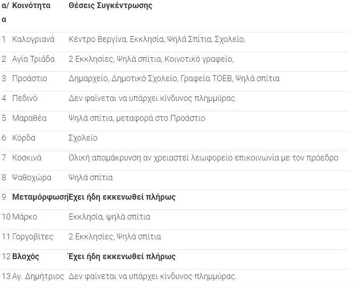The image size is (356, 288).
Task: Select the Προάστιο community cell
Action: click(x=29, y=78)
